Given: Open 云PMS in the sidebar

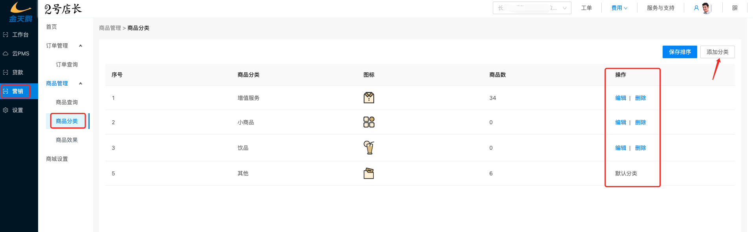Looking at the screenshot, I should [19, 53].
